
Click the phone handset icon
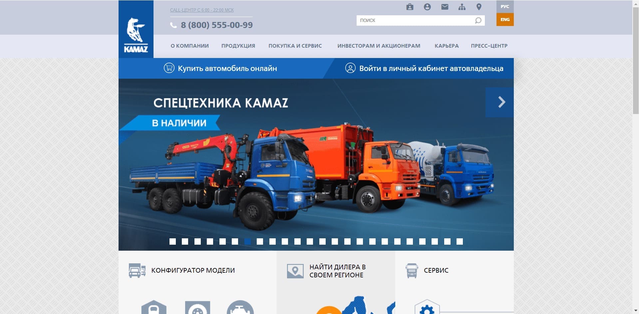(173, 25)
